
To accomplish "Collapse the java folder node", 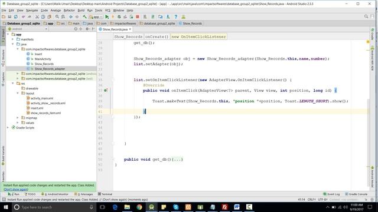I will click(13, 44).
